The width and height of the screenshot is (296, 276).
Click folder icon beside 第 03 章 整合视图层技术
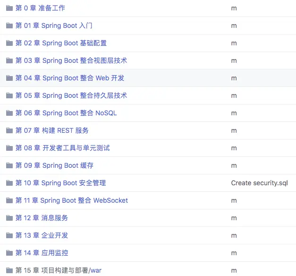click(9, 60)
